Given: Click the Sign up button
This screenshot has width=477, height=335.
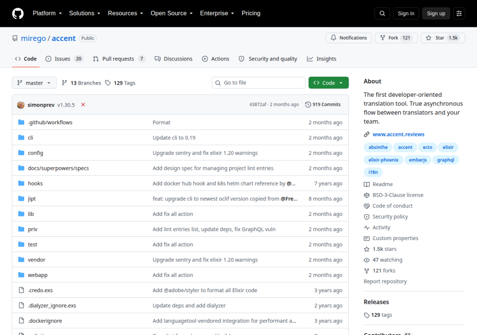Looking at the screenshot, I should coord(436,13).
